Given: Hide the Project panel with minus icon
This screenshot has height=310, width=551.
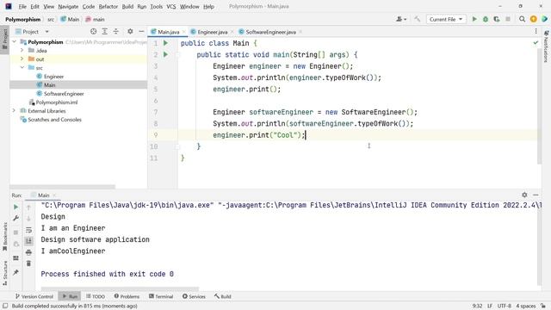Looking at the screenshot, I should [141, 32].
